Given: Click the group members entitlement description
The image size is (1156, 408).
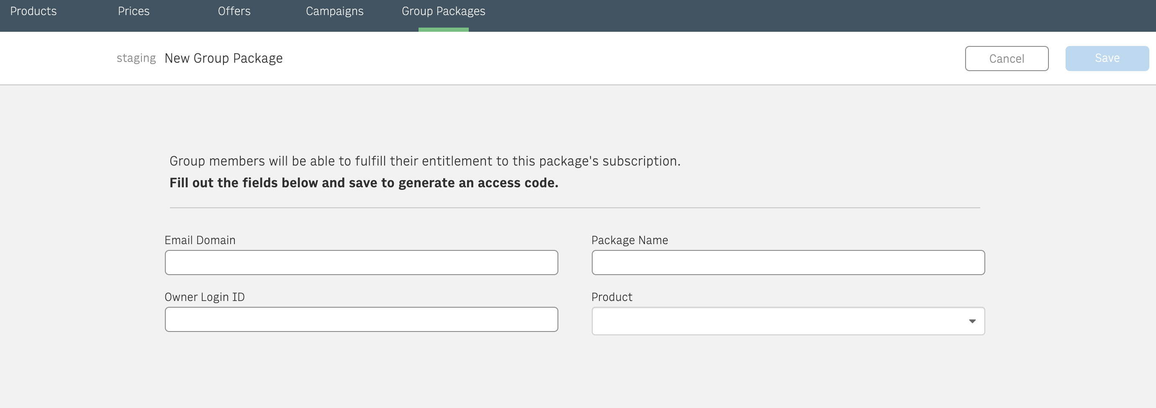Looking at the screenshot, I should [424, 161].
